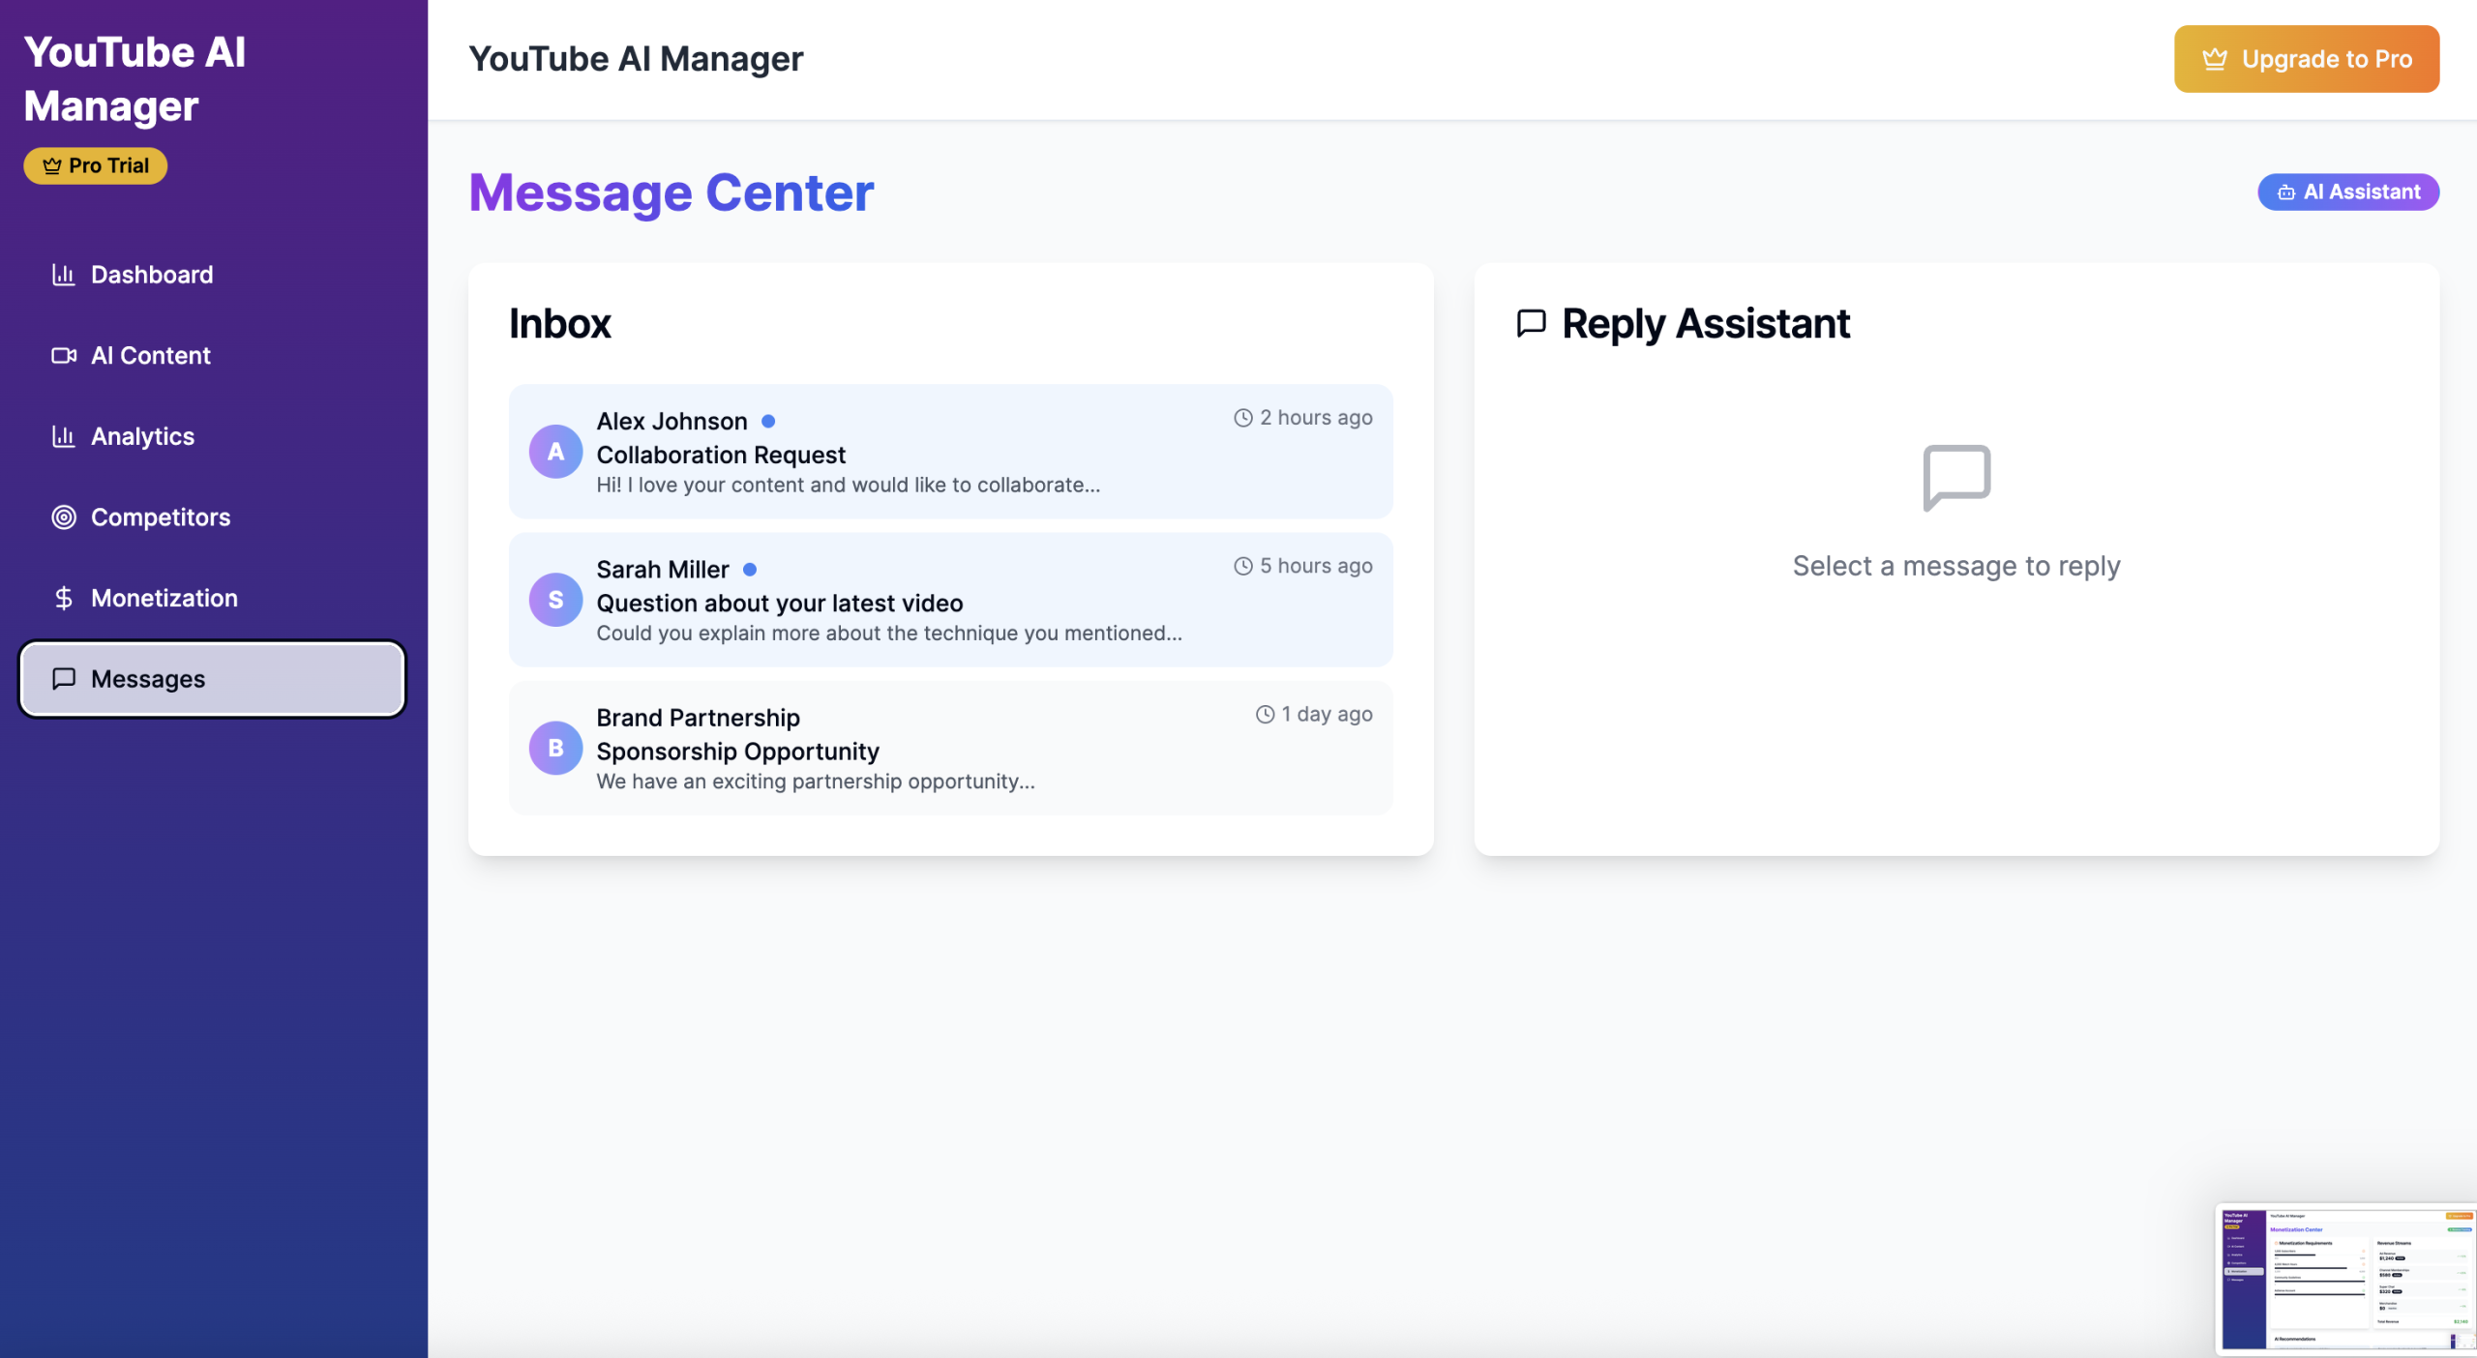The width and height of the screenshot is (2477, 1358).
Task: Click the Messages speech bubble icon
Action: coord(64,679)
